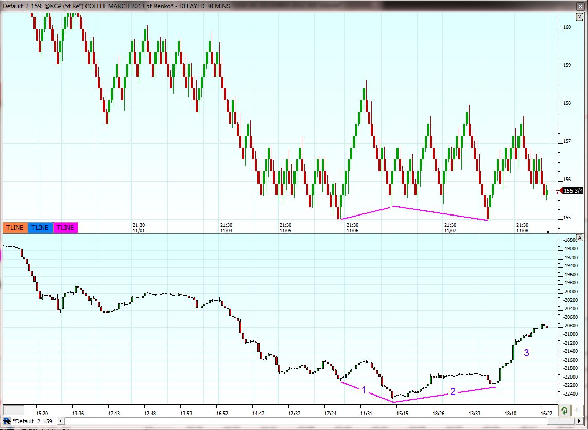Click the purple label 1 on lower pane
Viewport: 588px width, 430px height.
(x=364, y=390)
